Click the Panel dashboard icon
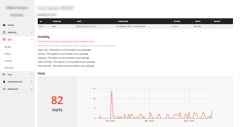 [4, 25]
